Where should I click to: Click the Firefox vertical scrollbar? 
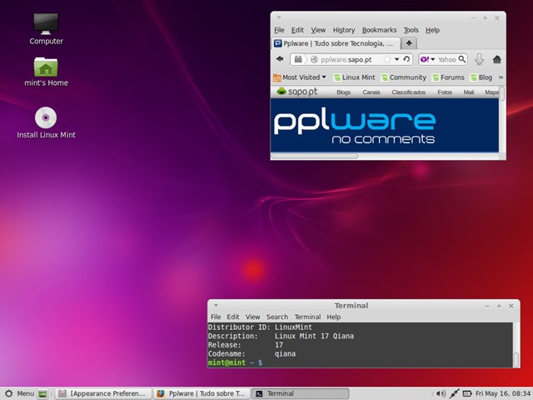[502, 93]
